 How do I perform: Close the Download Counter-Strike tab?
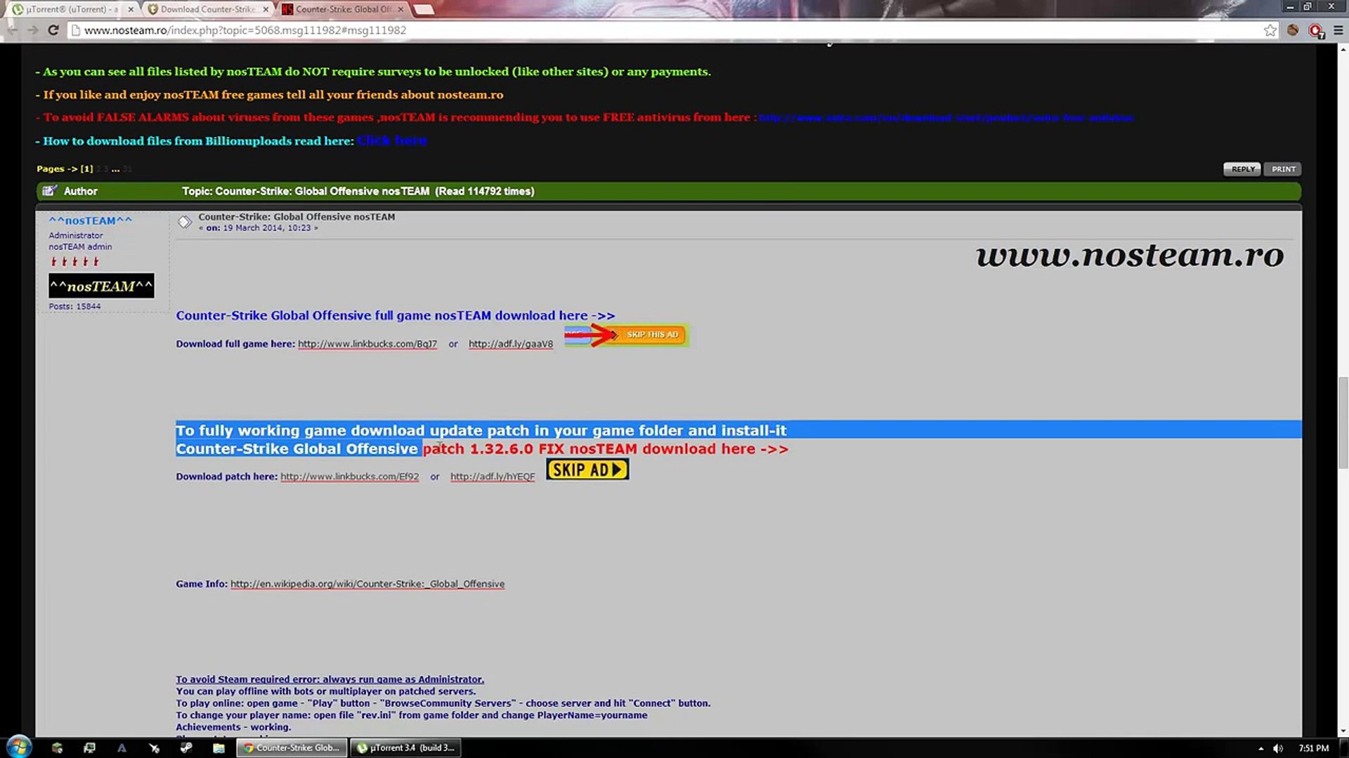click(266, 9)
